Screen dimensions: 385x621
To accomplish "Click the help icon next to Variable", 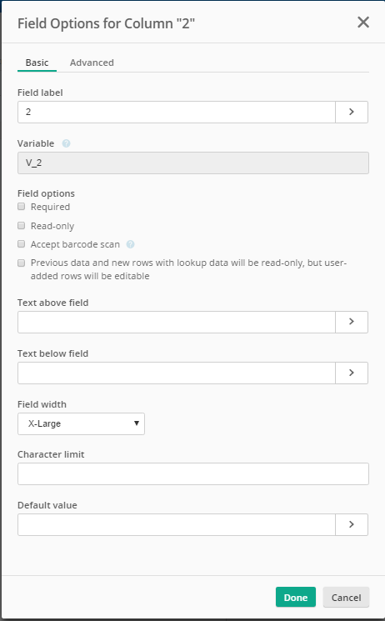I will pos(66,143).
